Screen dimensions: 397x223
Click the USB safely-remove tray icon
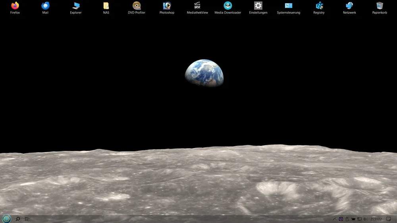(x=347, y=219)
